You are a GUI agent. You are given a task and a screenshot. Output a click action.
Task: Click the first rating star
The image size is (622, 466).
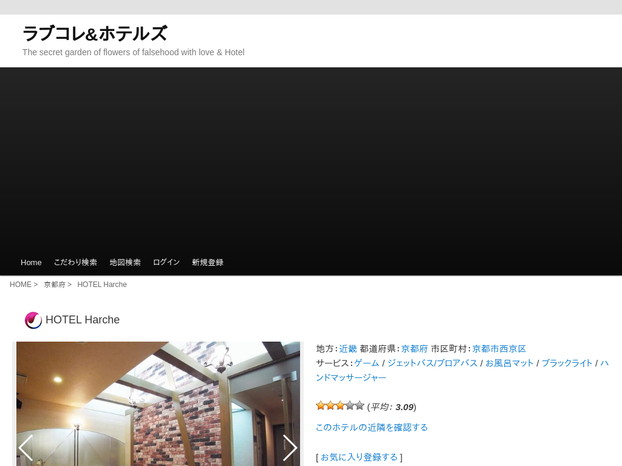coord(321,406)
